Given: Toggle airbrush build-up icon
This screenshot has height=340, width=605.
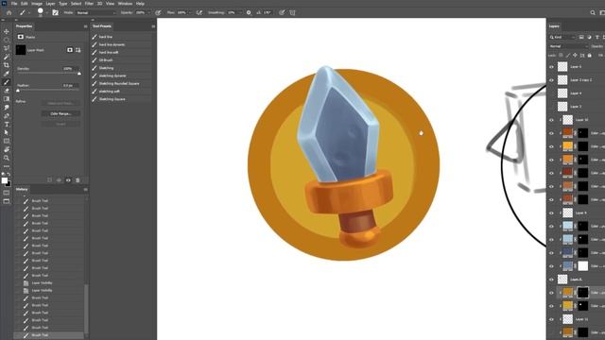Looking at the screenshot, I should pos(199,12).
